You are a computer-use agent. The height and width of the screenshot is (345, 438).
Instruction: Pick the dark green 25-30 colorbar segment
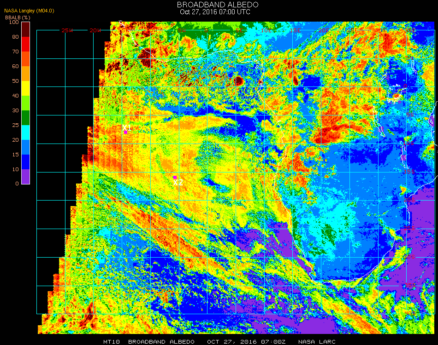pyautogui.click(x=26, y=118)
